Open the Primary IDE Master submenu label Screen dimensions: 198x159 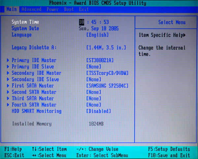(x=34, y=60)
